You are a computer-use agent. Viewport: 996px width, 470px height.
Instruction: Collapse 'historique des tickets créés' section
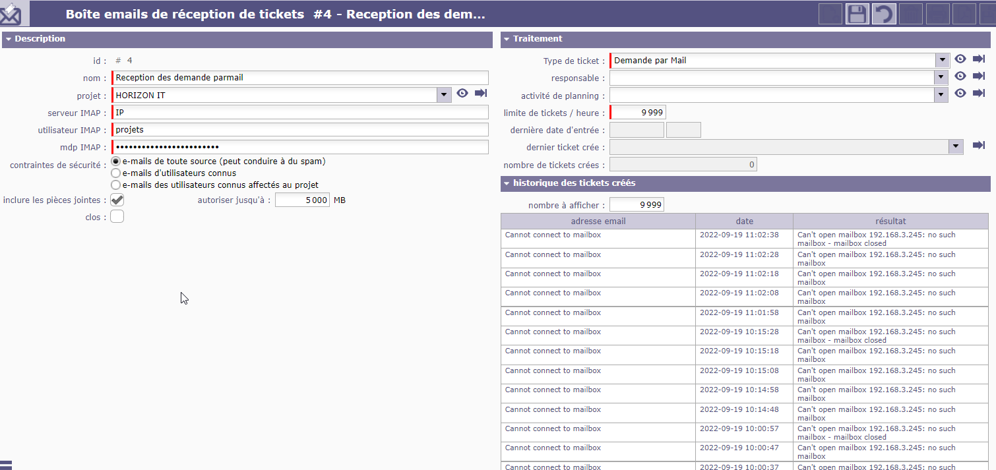tap(507, 183)
